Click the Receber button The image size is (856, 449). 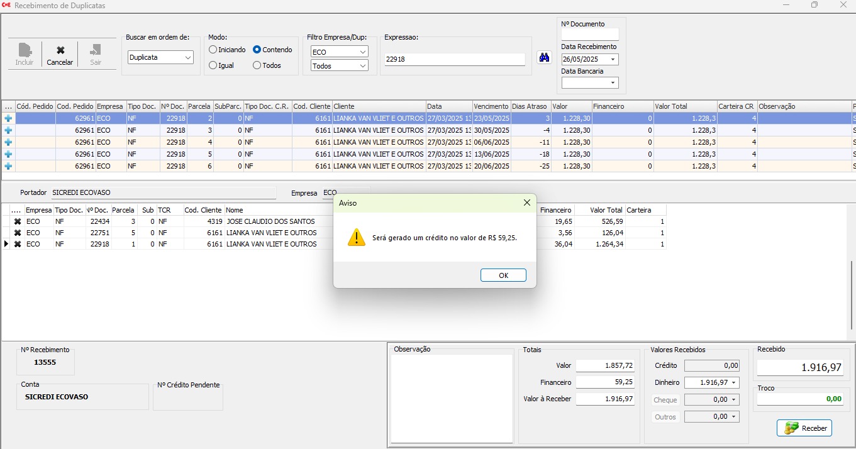pyautogui.click(x=804, y=428)
